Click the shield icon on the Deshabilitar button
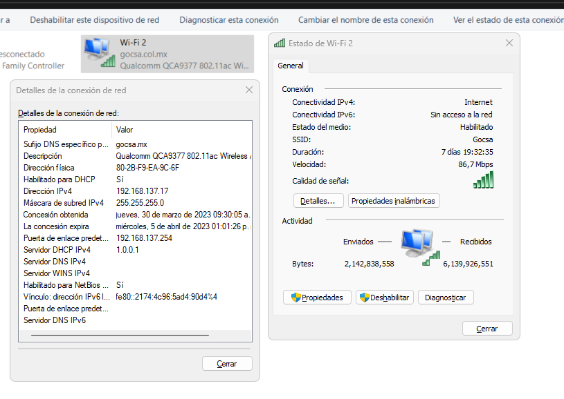564x399 pixels. (x=364, y=297)
